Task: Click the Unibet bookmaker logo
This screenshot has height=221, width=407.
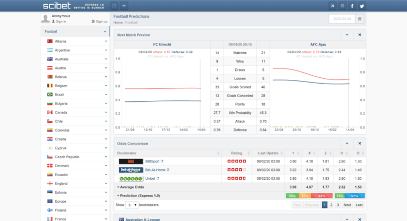Action: 131,179
